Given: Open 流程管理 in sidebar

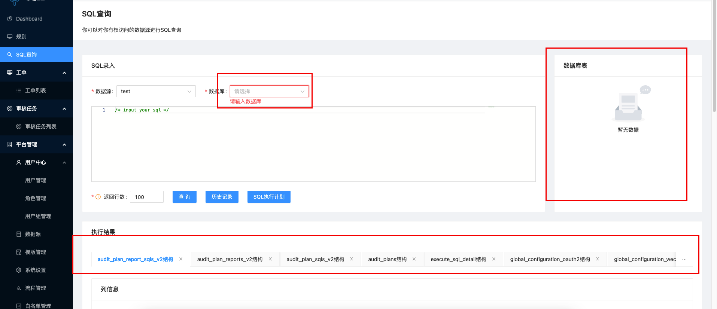Looking at the screenshot, I should tap(36, 288).
